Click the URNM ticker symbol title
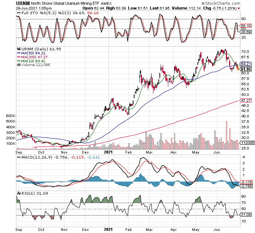The image size is (255, 233). pos(23,3)
